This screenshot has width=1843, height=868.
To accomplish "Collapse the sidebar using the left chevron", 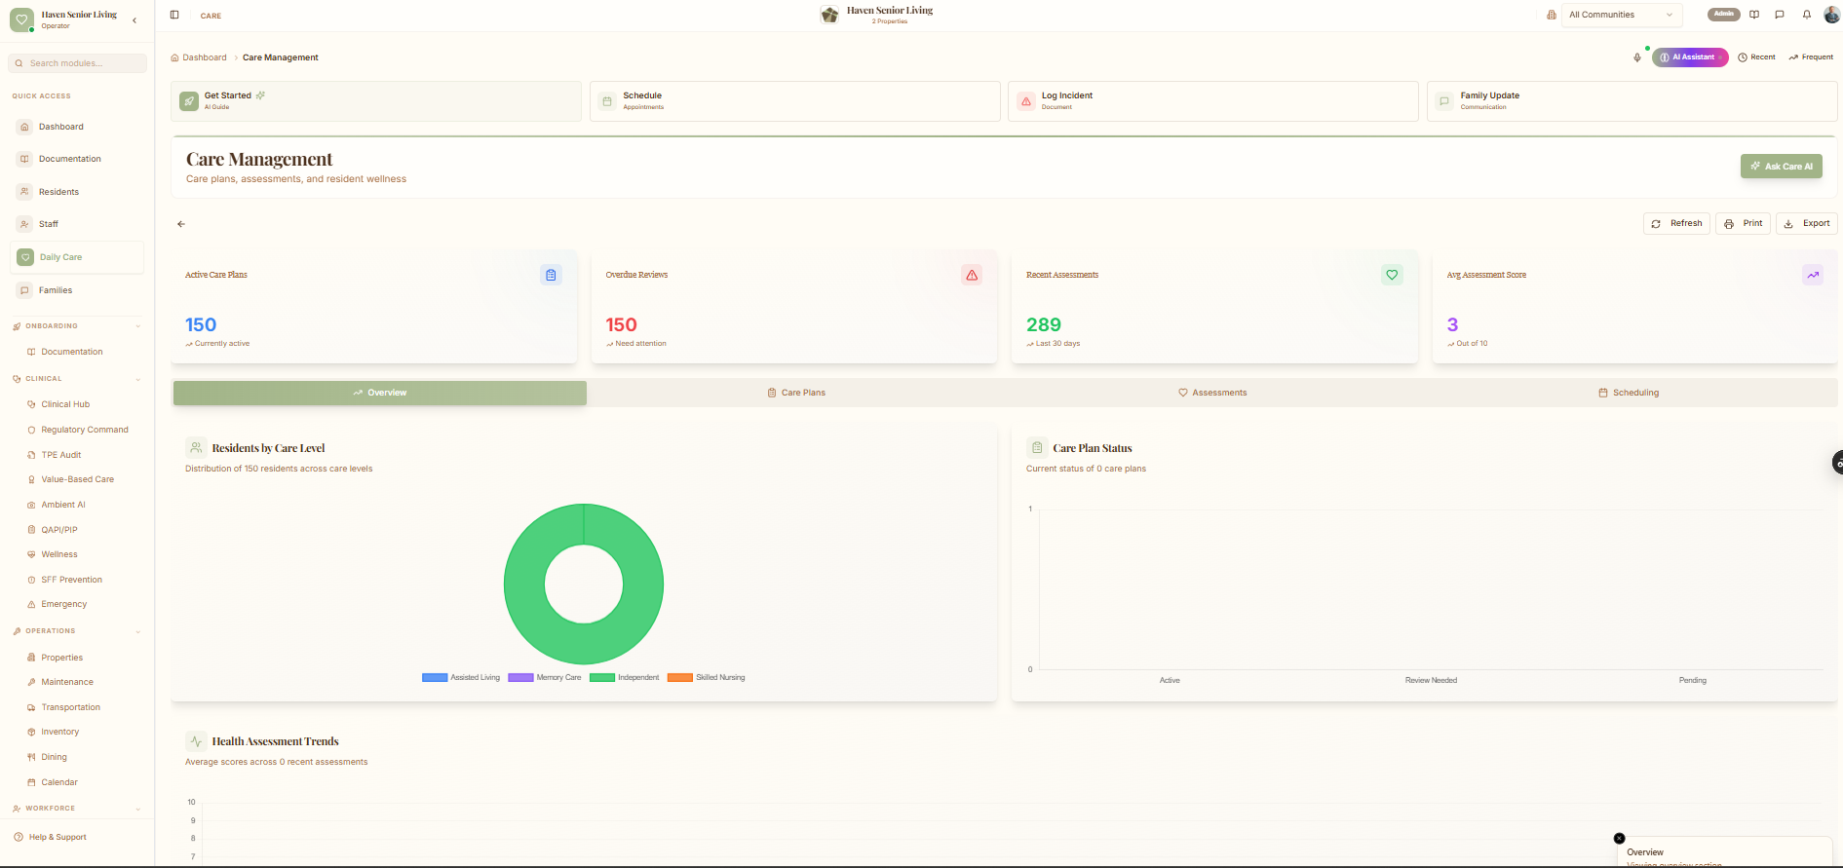I will (x=134, y=19).
